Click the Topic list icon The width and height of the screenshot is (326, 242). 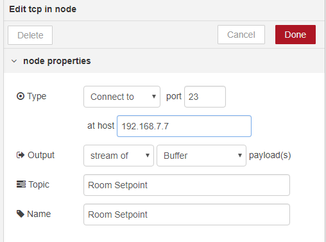click(21, 184)
